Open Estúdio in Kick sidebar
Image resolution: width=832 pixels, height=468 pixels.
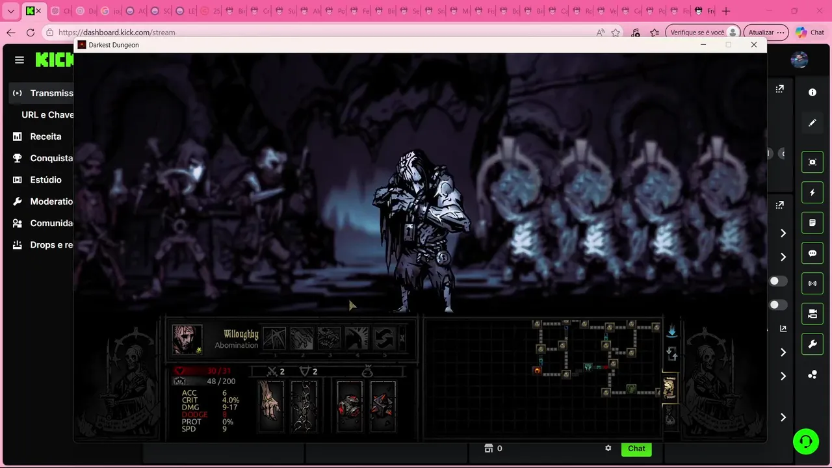(37, 179)
